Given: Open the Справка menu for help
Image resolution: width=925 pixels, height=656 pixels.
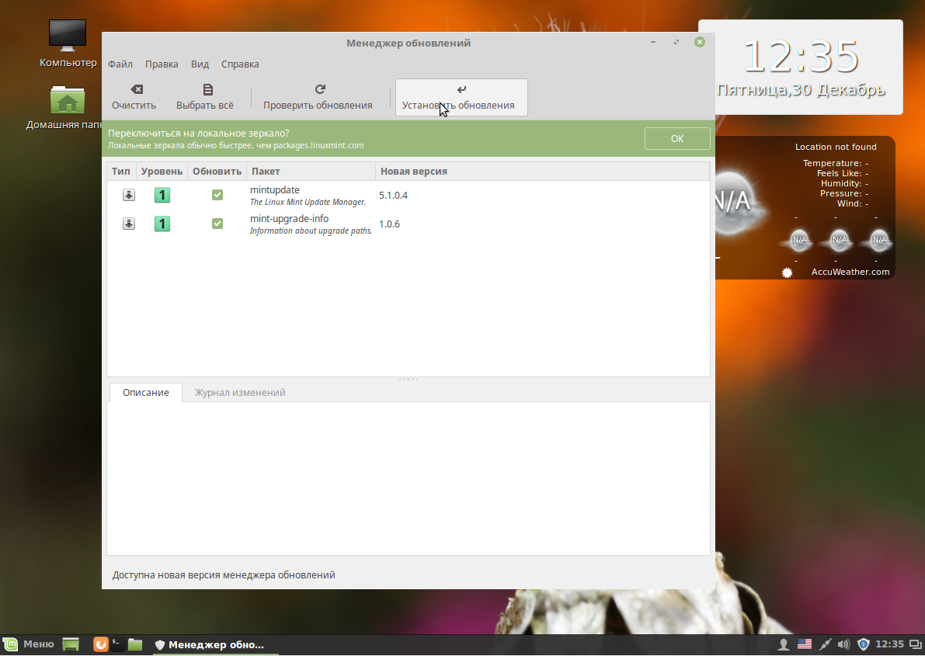Looking at the screenshot, I should [239, 64].
